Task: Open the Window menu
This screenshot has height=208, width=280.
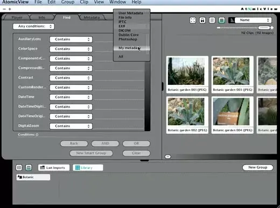Action: point(118,2)
